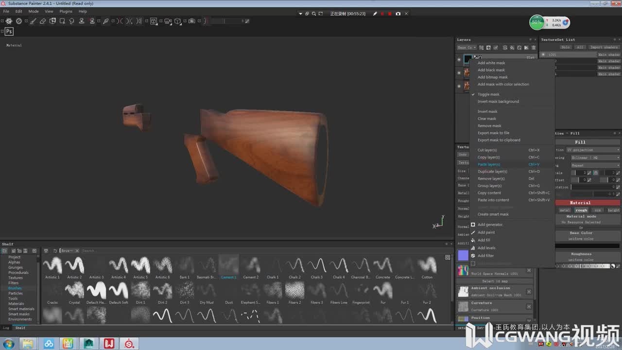
Task: Select the Clone stamp tool in toolbar
Action: (x=82, y=21)
